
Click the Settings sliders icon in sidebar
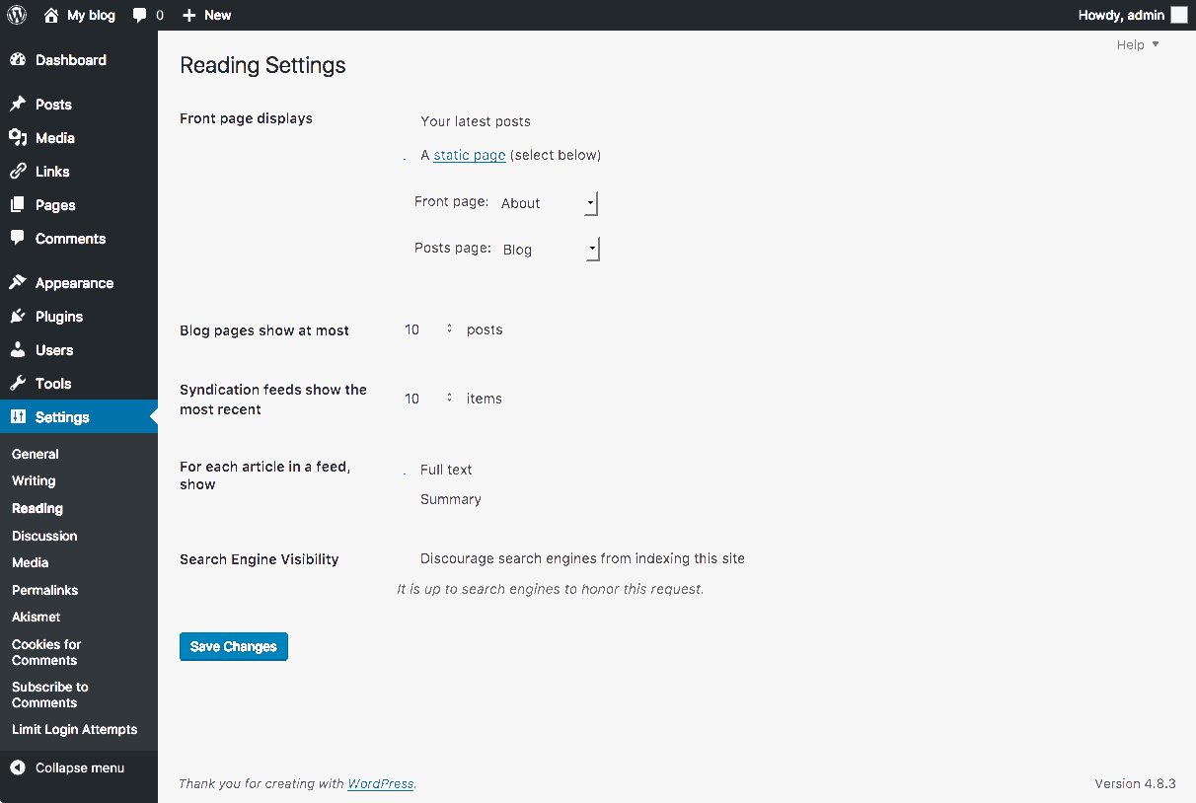click(x=18, y=417)
